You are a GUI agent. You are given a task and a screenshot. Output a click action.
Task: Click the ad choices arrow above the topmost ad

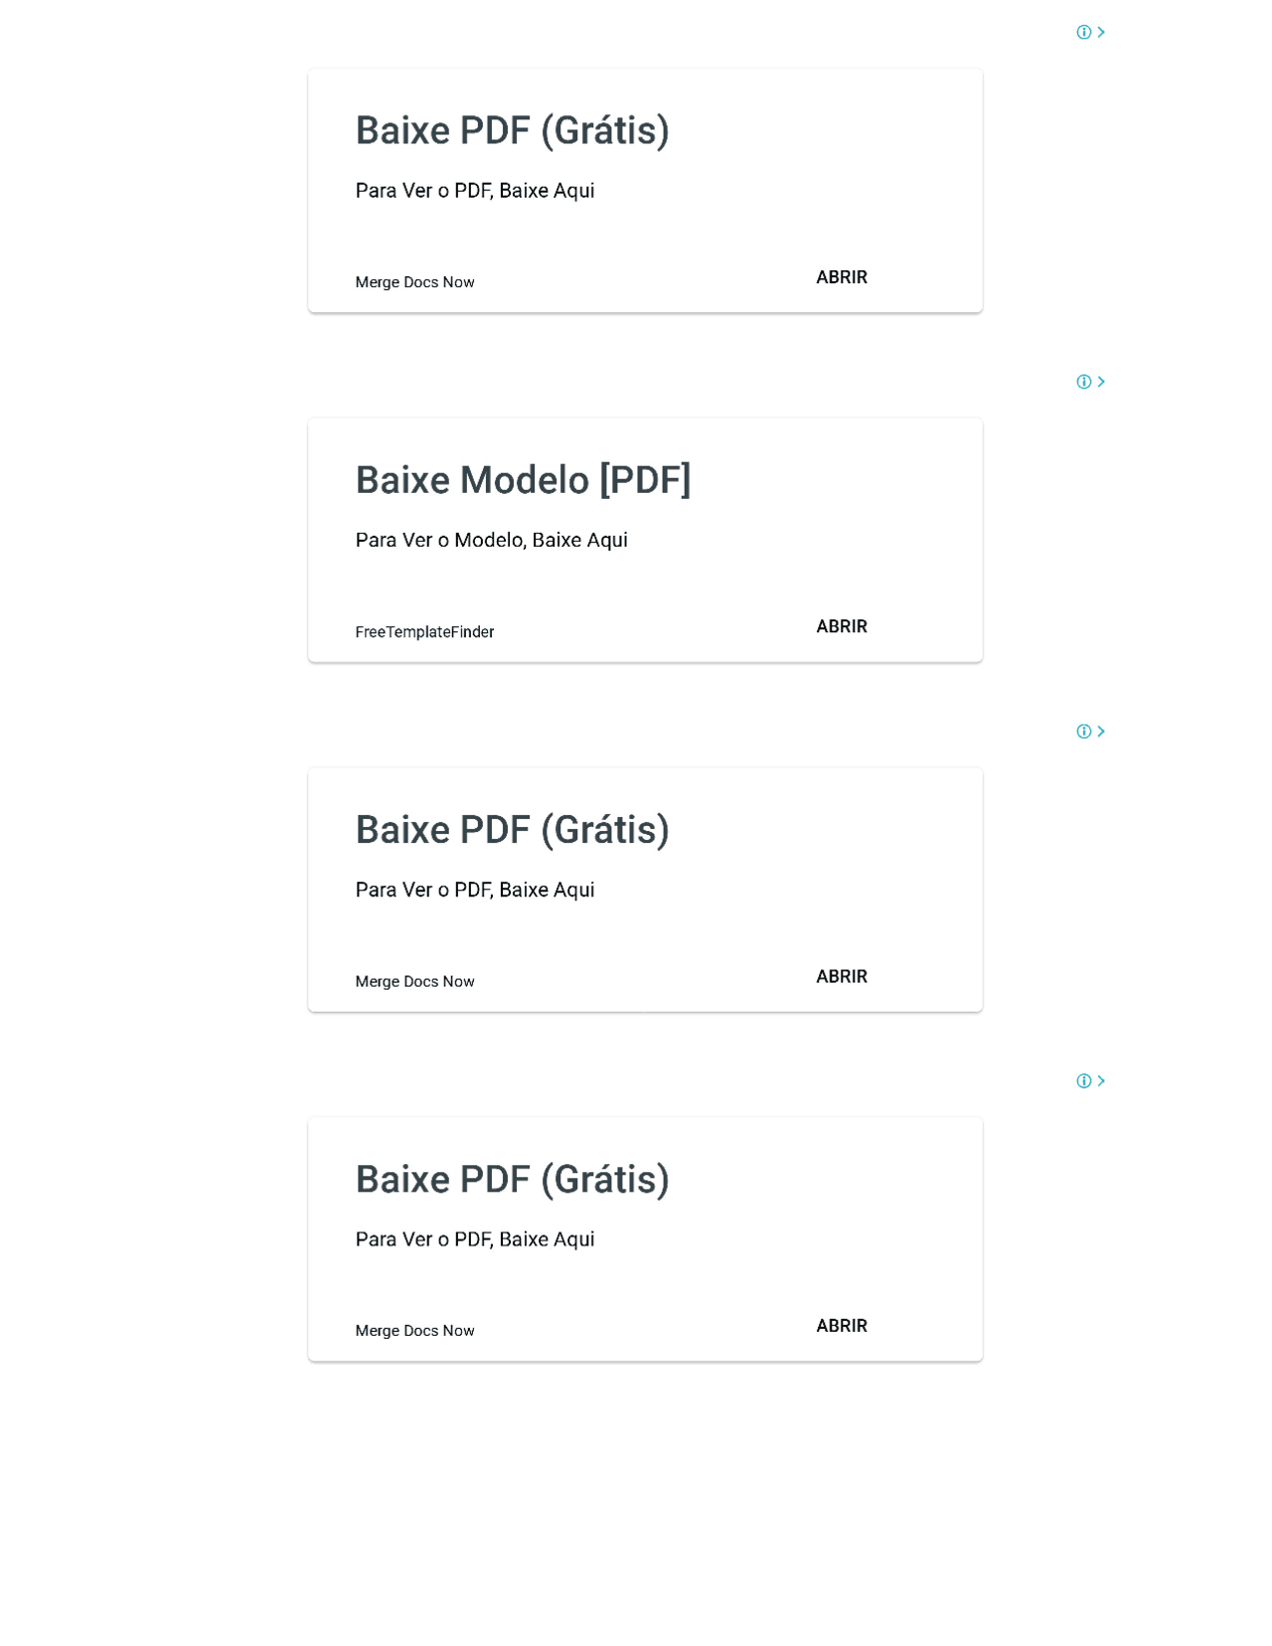pos(1100,32)
